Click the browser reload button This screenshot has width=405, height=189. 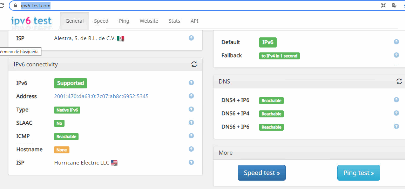click(x=3, y=6)
